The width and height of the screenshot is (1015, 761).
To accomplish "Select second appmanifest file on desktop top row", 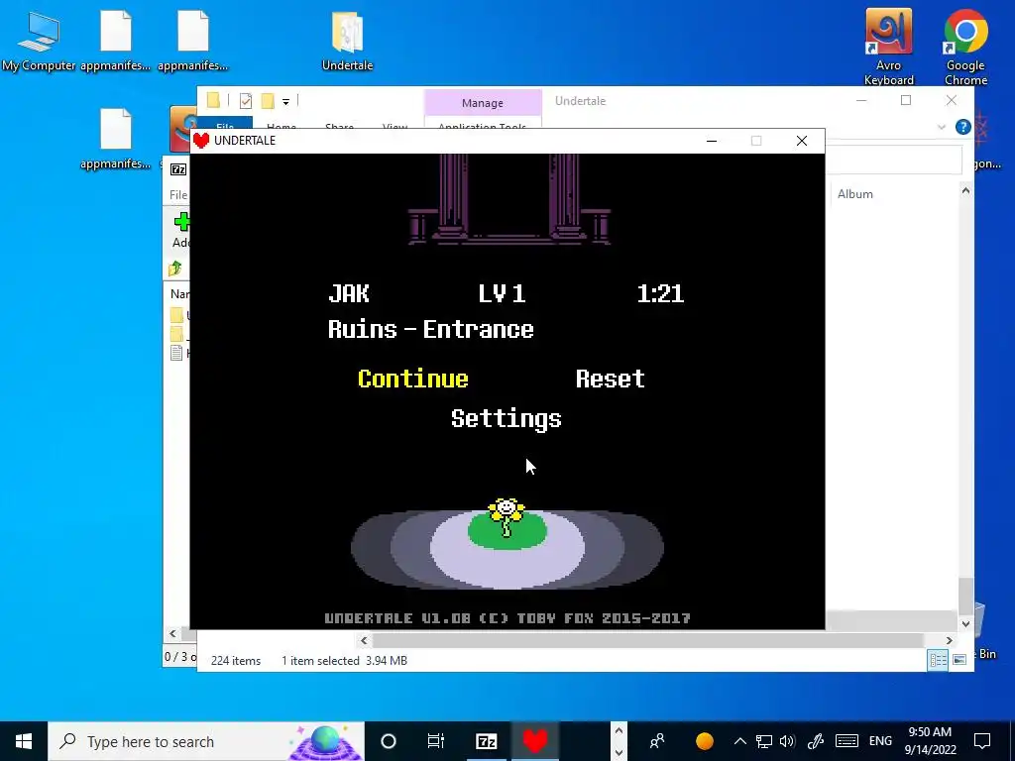I will [193, 41].
